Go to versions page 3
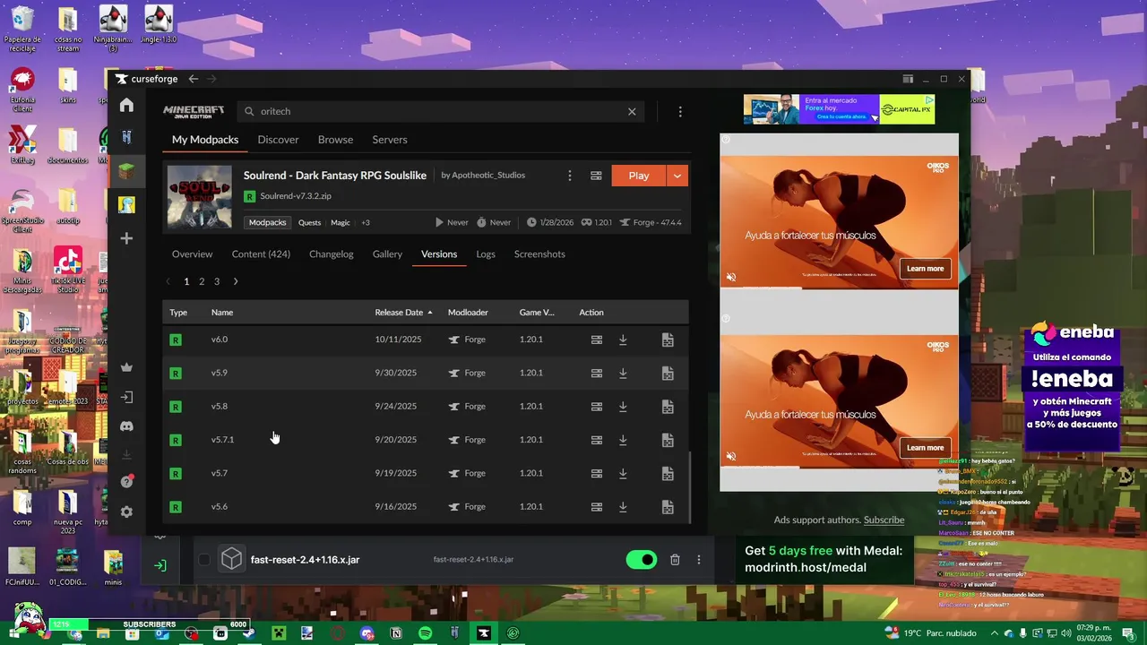Viewport: 1147px width, 645px height. [x=216, y=281]
